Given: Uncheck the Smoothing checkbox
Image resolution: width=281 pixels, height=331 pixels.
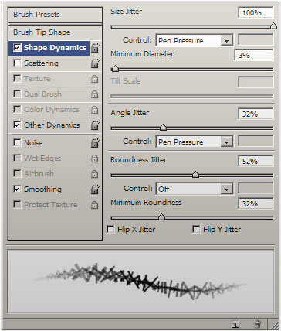Looking at the screenshot, I should (x=17, y=189).
